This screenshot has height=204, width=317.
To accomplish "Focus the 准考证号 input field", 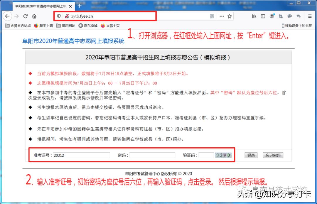I will coord(81,155).
